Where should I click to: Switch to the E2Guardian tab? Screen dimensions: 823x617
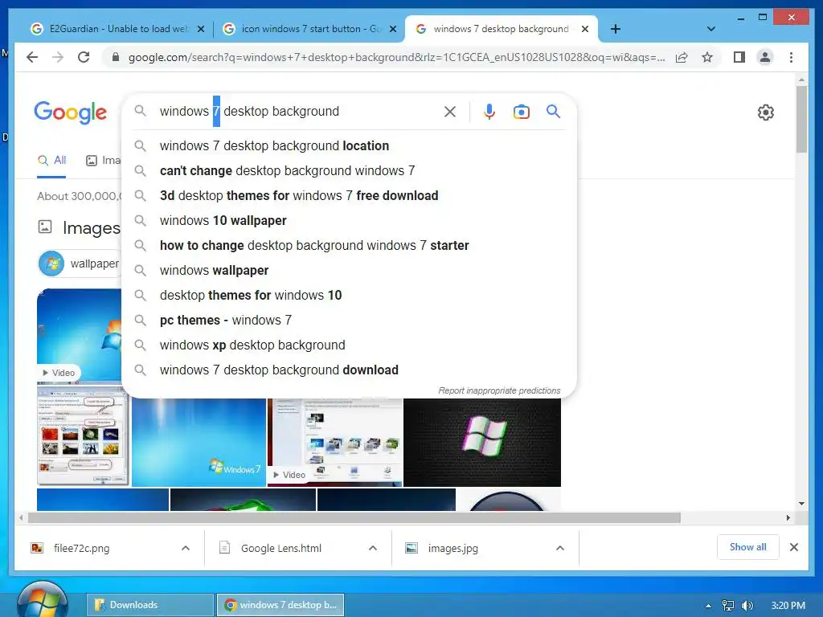coord(118,29)
